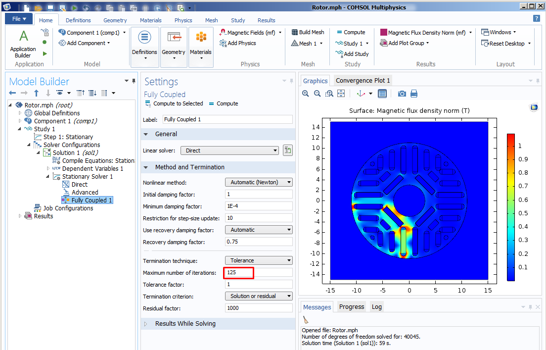Open the Application Builder
Image resolution: width=546 pixels, height=350 pixels.
tap(23, 44)
